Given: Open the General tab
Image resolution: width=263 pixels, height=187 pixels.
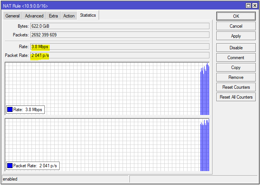Looking at the screenshot, I should (13, 16).
